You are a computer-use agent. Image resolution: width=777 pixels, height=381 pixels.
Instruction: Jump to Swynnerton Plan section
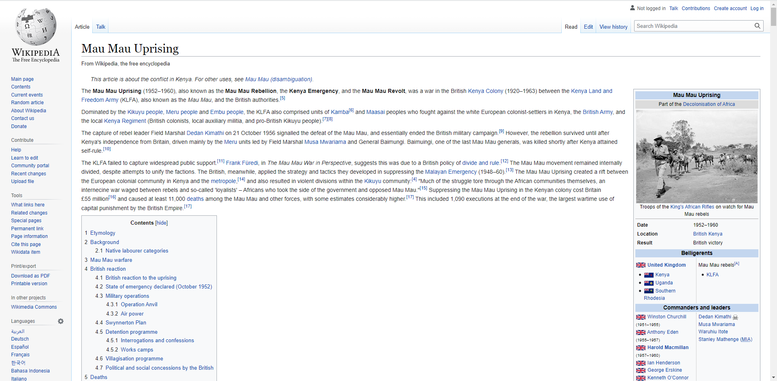(x=126, y=323)
